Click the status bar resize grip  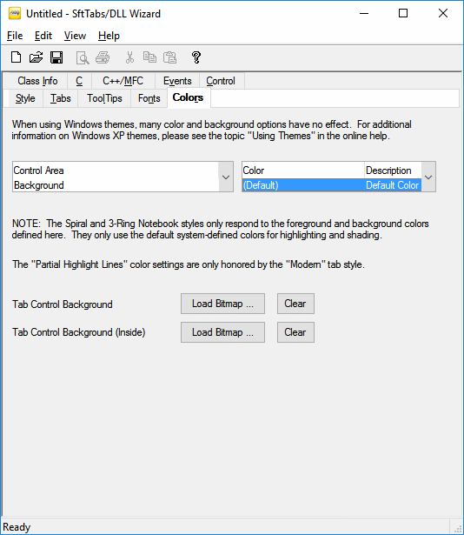[458, 528]
